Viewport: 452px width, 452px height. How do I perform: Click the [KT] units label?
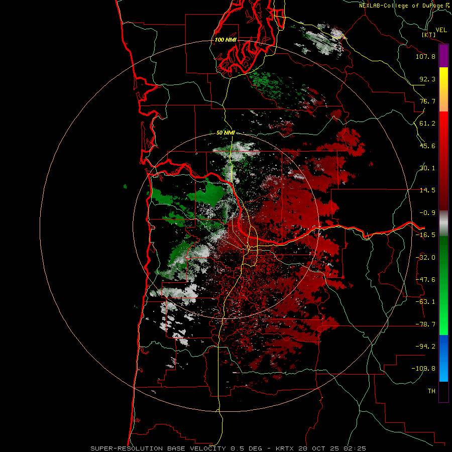click(x=429, y=35)
